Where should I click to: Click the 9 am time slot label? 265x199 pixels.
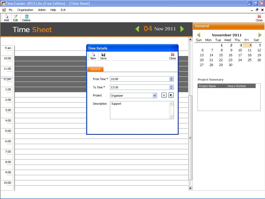pyautogui.click(x=8, y=48)
